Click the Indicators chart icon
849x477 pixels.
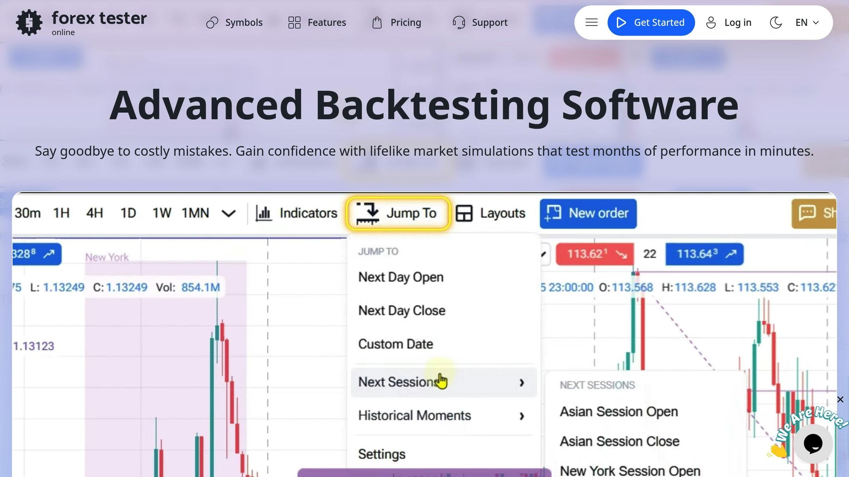264,213
